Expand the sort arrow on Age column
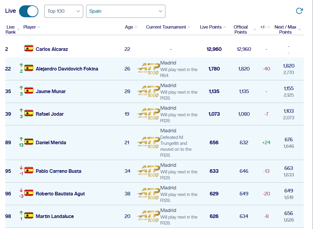This screenshot has height=229, width=313. (x=135, y=27)
